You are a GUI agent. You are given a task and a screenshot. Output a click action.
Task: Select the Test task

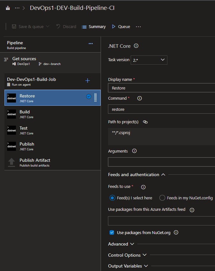coord(52,130)
